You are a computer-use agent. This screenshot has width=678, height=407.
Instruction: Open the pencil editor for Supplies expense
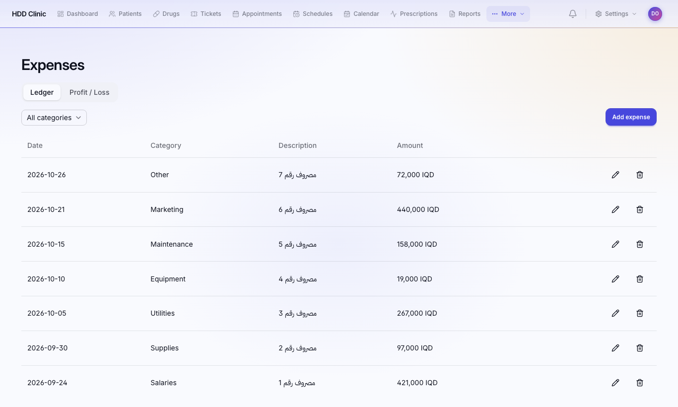[x=615, y=348]
